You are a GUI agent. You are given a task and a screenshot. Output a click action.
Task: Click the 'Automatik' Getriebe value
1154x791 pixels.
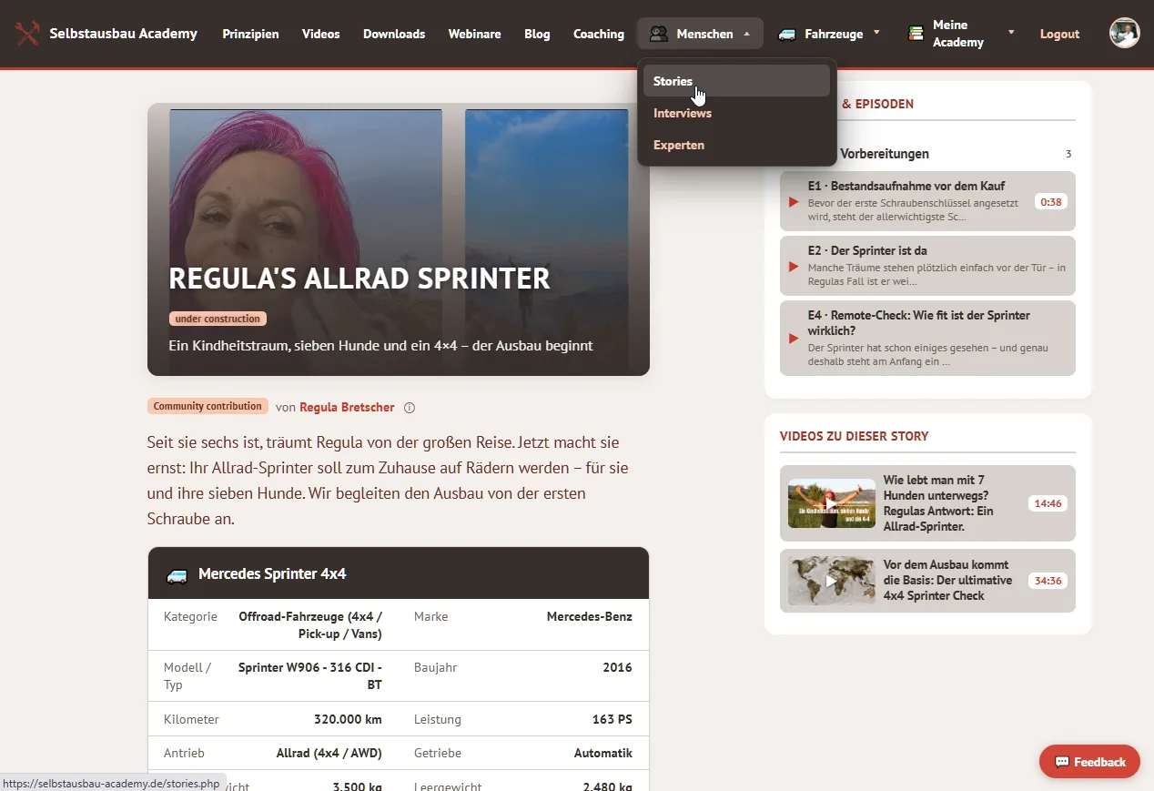pos(603,753)
